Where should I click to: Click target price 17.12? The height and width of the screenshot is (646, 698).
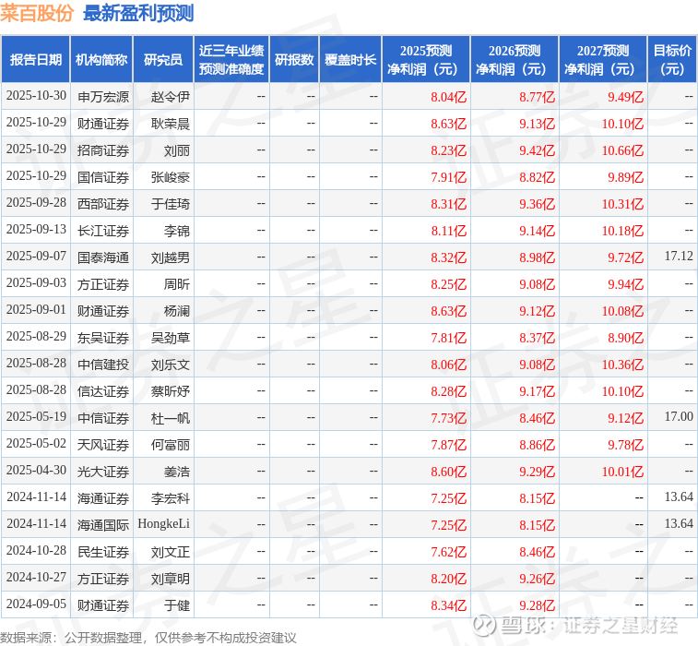(679, 256)
